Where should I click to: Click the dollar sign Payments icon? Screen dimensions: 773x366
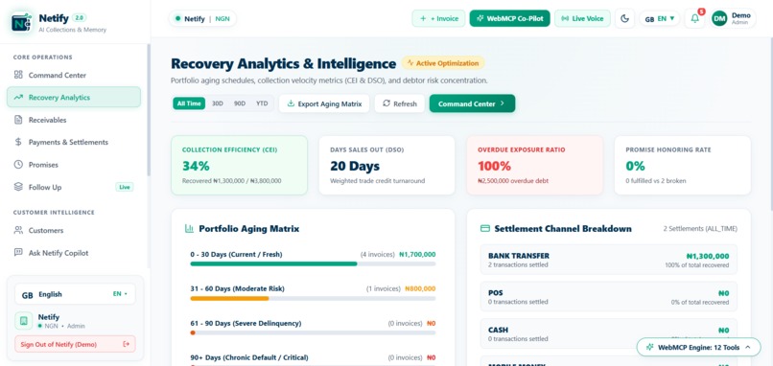pos(18,142)
